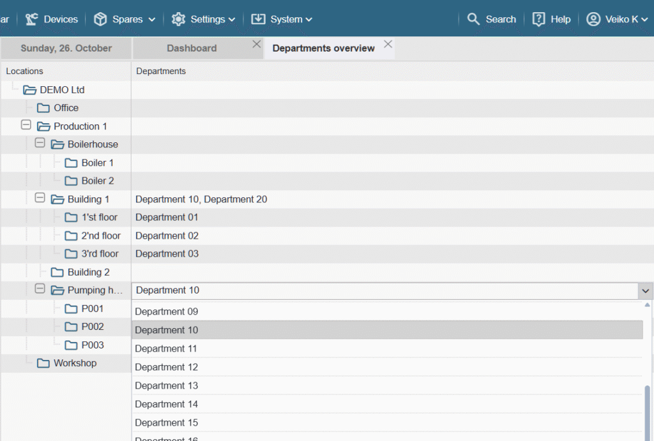This screenshot has width=654, height=441.
Task: Collapse the Building 1 tree node
Action: coord(40,198)
